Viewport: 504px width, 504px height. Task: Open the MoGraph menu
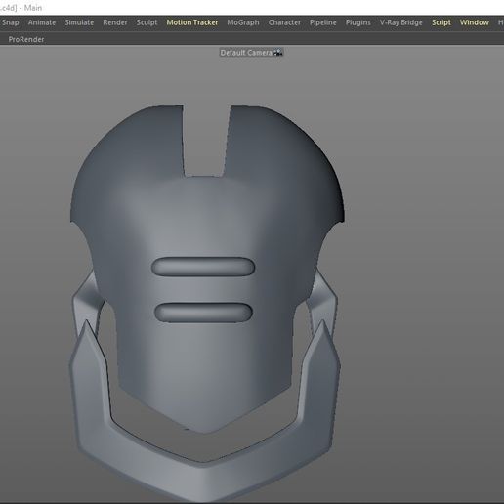pos(243,22)
